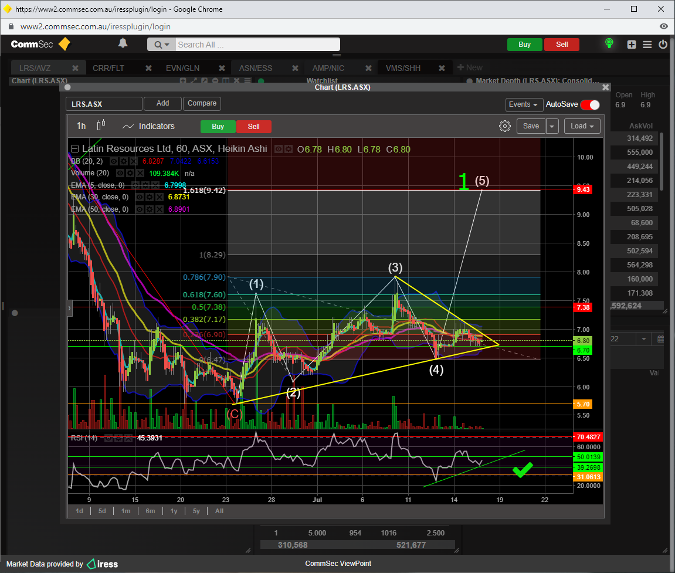Remove the Volume (20) indicator
The width and height of the screenshot is (675, 573).
140,173
